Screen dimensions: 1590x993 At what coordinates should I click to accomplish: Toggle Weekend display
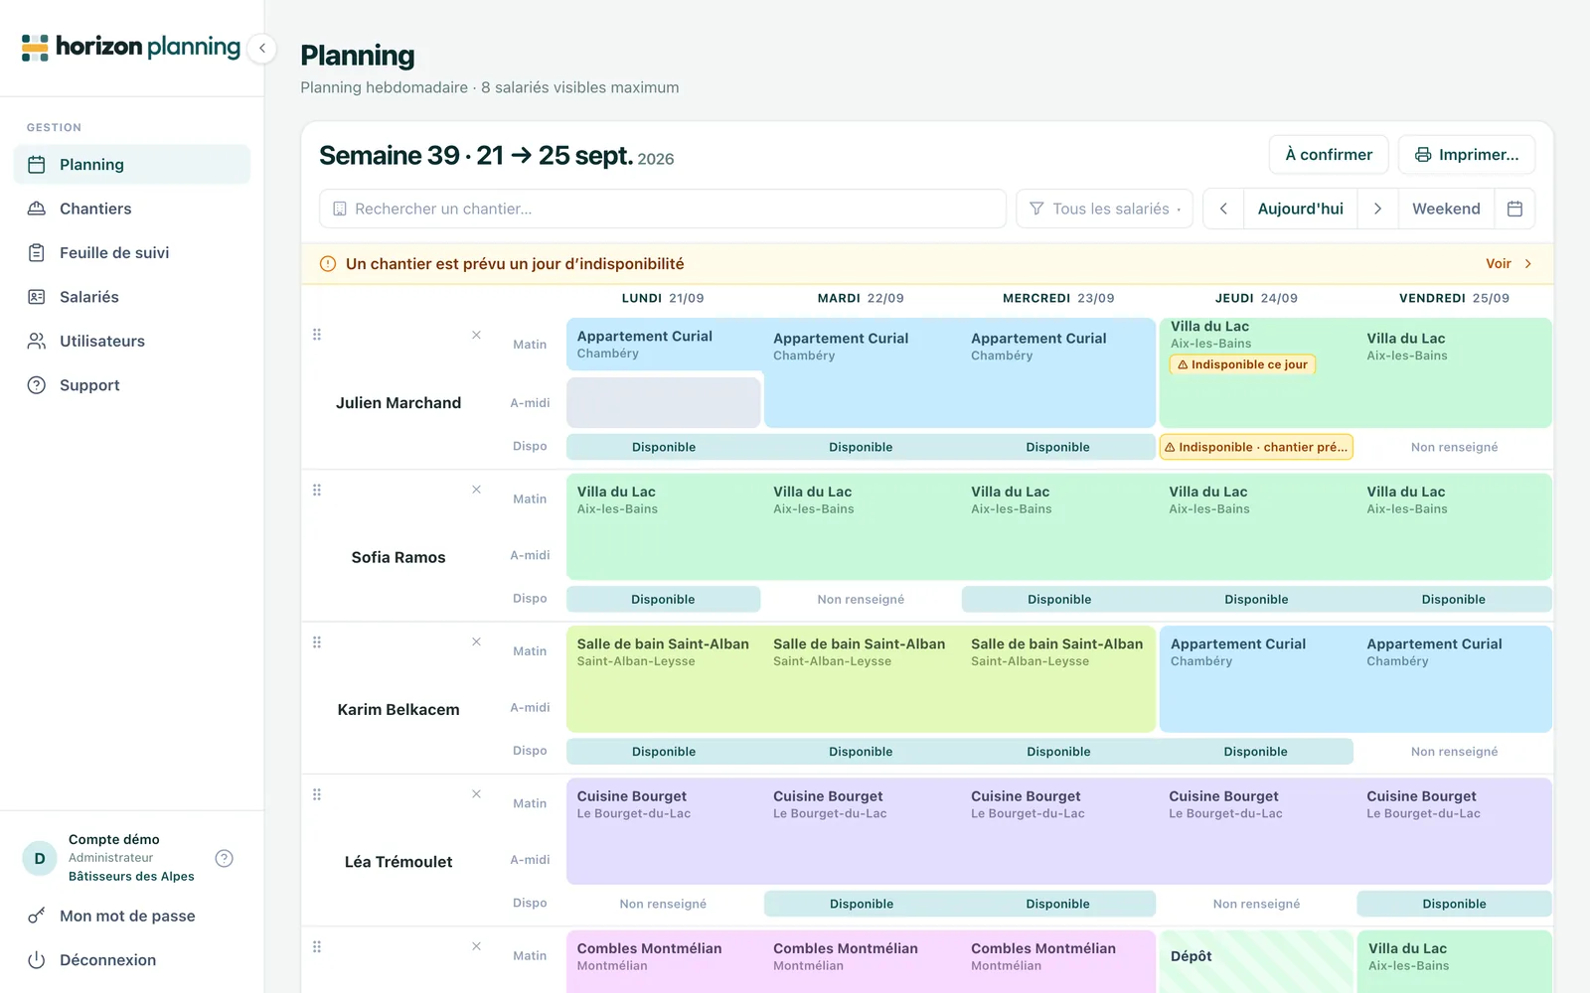coord(1446,209)
